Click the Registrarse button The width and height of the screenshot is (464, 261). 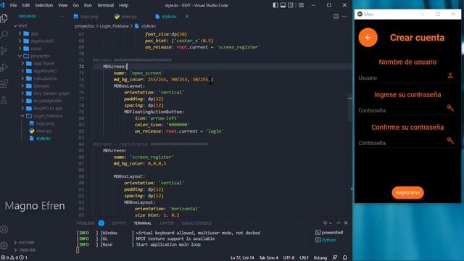pos(407,193)
